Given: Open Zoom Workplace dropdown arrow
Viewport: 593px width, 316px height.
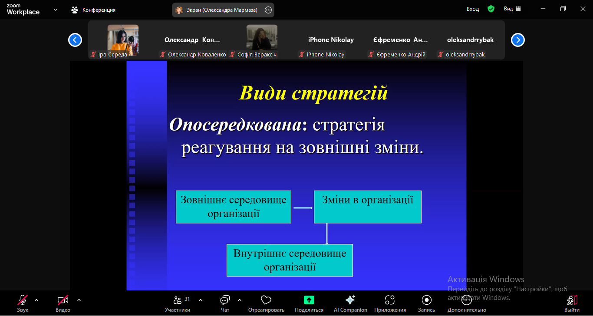Looking at the screenshot, I should [55, 10].
